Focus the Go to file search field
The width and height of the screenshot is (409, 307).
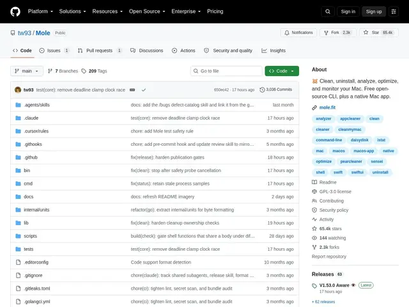(226, 71)
